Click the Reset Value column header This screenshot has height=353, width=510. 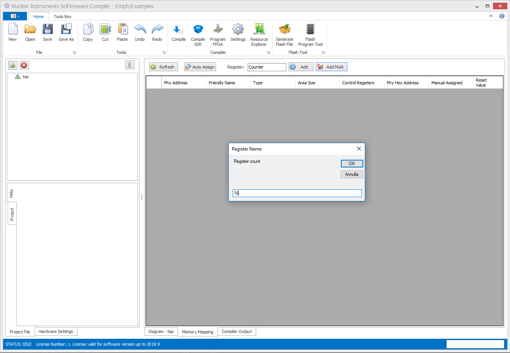click(x=488, y=83)
